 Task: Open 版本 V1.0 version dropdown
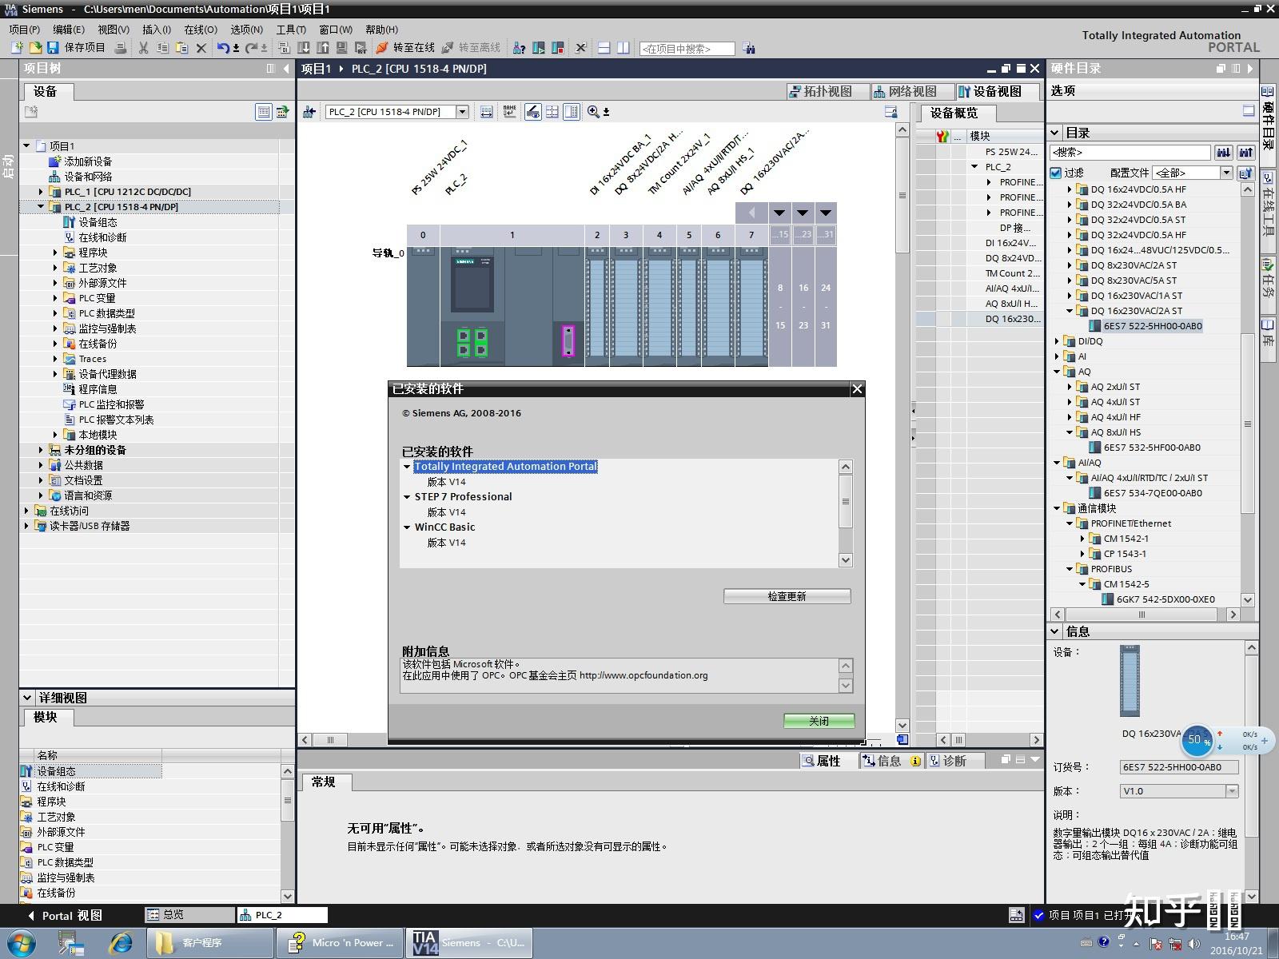pos(1232,791)
